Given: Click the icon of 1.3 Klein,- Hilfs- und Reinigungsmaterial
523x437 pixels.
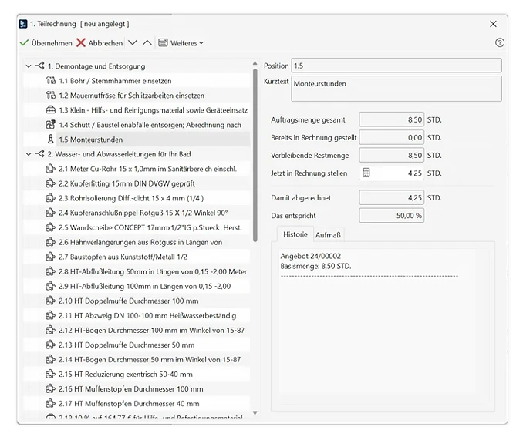Looking at the screenshot, I should [50, 109].
